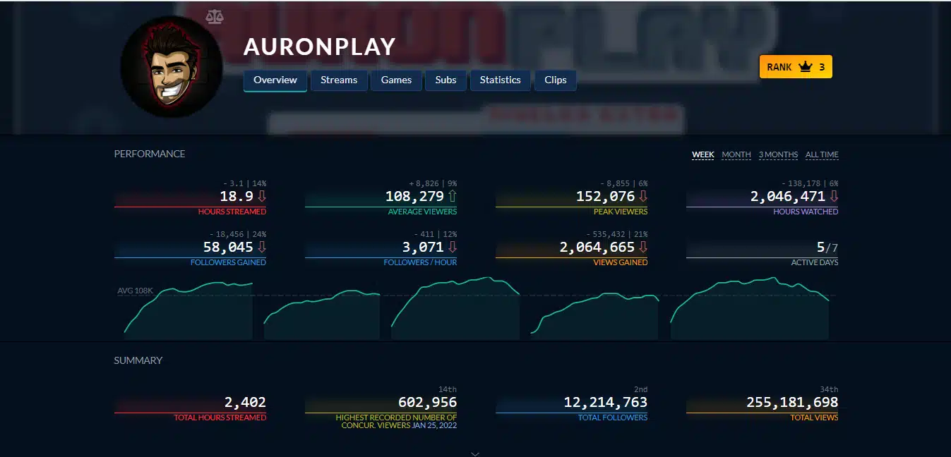Select the ALL TIME performance period
951x457 pixels.
point(822,155)
